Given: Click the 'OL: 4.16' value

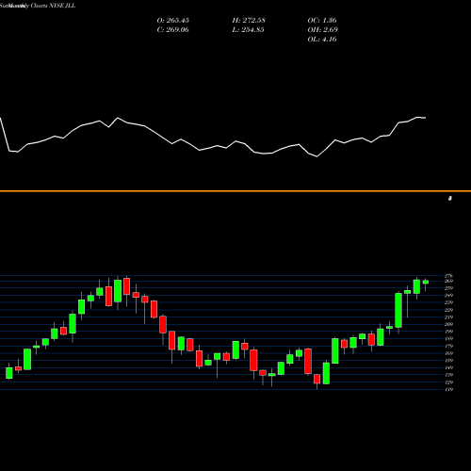Looking at the screenshot, I should 322,40.
